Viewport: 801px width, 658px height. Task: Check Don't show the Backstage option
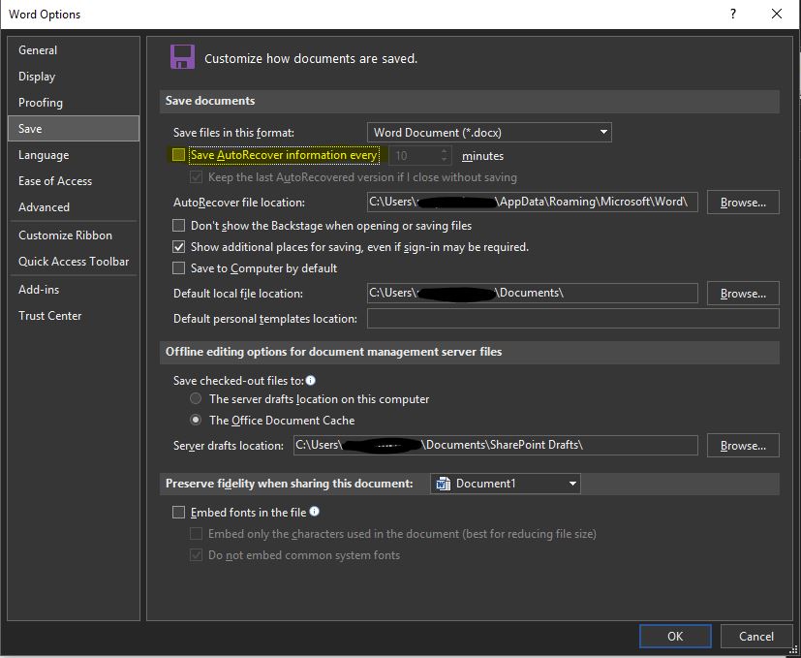(178, 225)
